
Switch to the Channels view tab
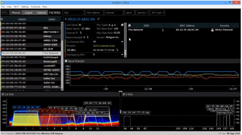[41, 13]
